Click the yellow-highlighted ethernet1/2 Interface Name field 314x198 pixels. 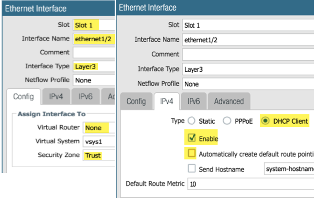click(93, 39)
